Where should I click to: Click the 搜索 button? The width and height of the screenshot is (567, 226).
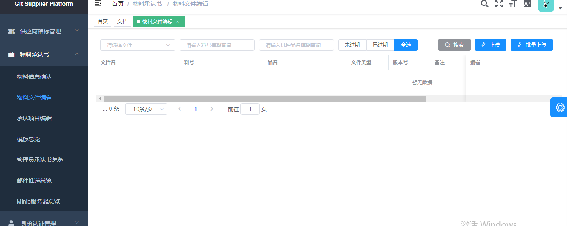click(x=454, y=45)
